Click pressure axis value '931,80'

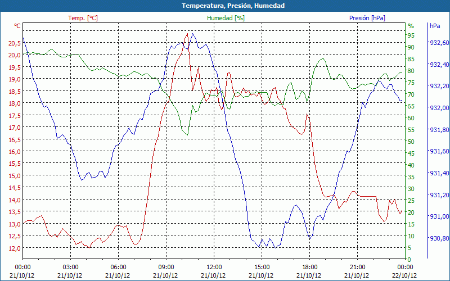439,130
